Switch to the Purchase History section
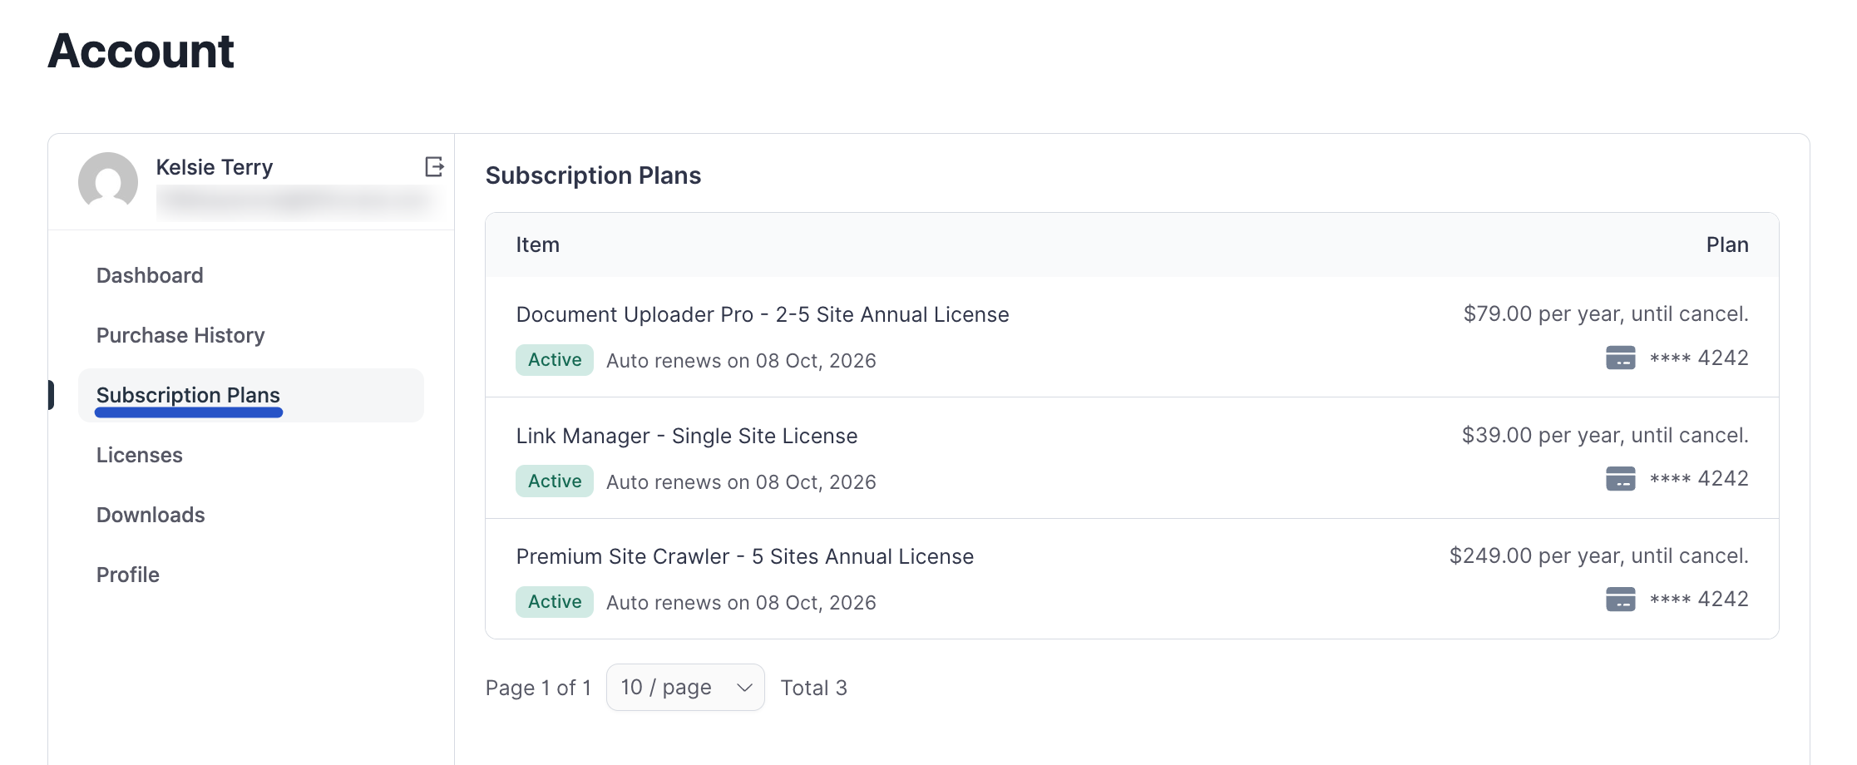The width and height of the screenshot is (1857, 765). (x=180, y=335)
